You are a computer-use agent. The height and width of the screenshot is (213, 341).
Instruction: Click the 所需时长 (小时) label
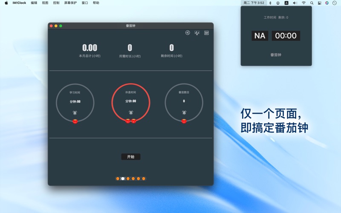[x=130, y=56]
